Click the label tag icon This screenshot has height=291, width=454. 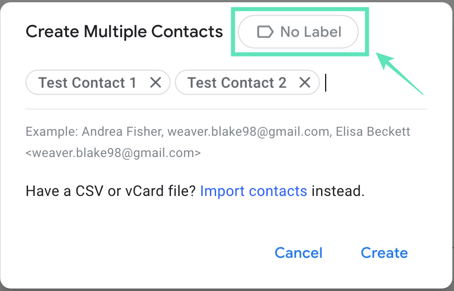tap(265, 32)
